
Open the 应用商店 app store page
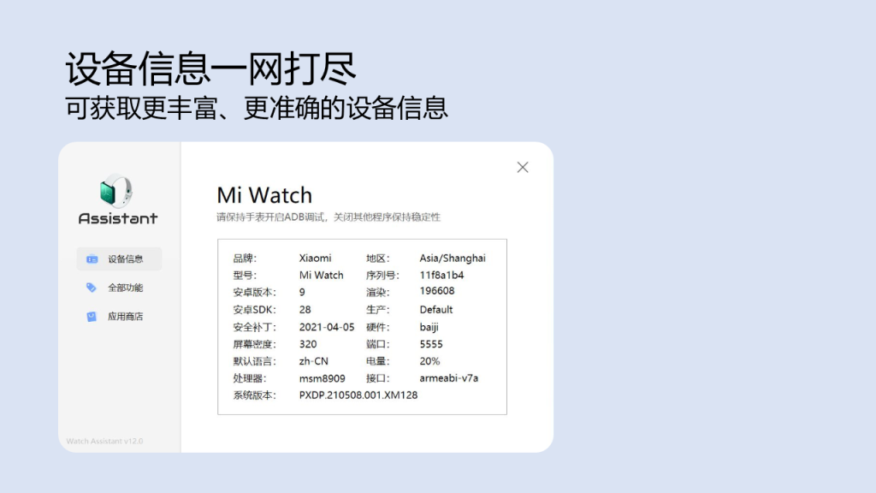[125, 317]
